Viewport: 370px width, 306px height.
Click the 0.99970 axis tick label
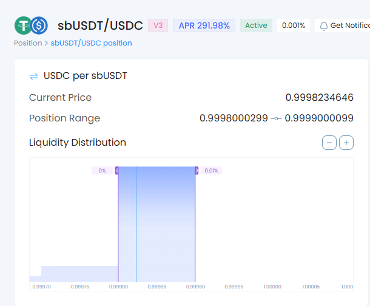41,287
